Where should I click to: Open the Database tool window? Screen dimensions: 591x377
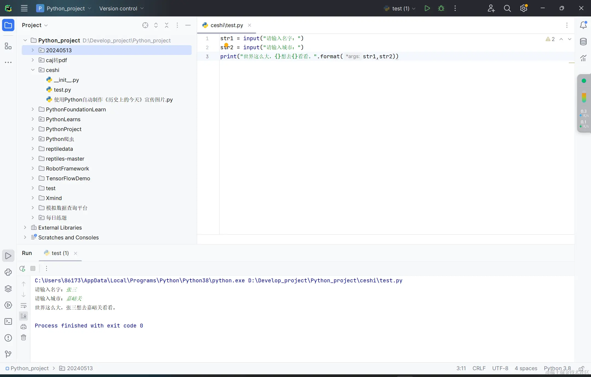point(583,42)
